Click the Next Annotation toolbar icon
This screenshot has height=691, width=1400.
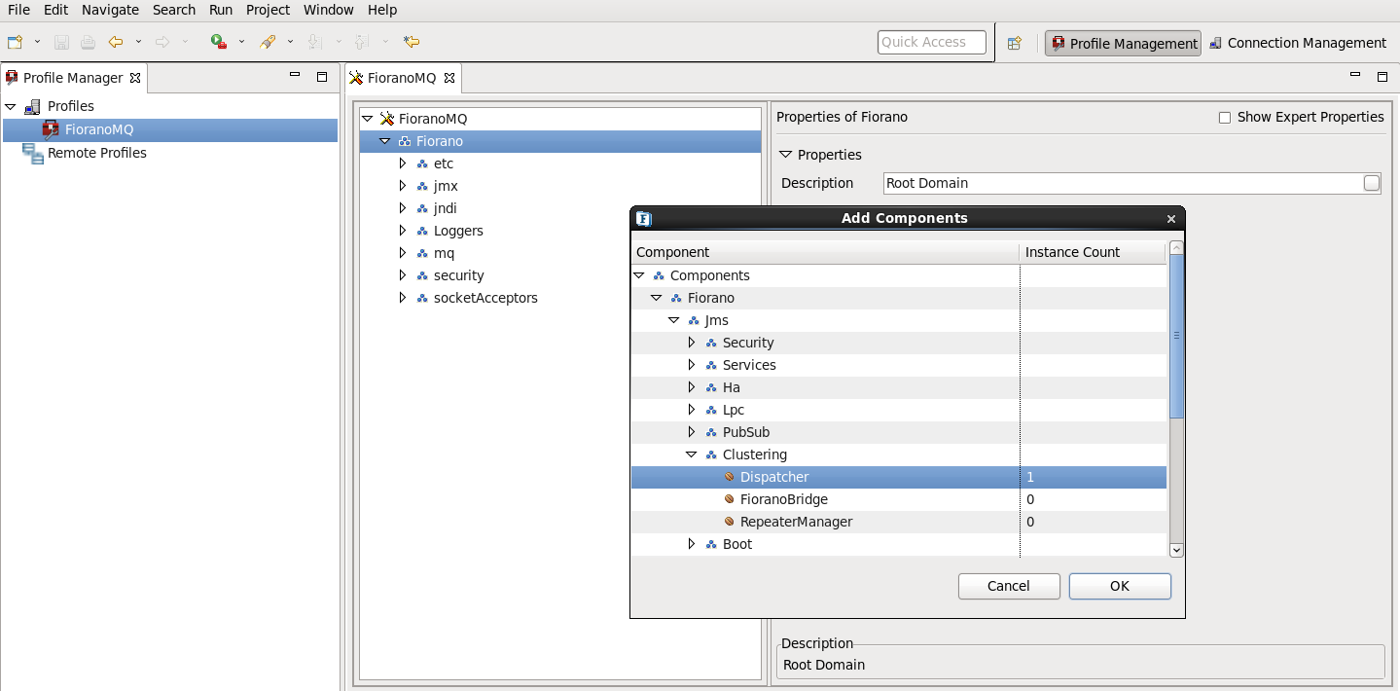(314, 42)
